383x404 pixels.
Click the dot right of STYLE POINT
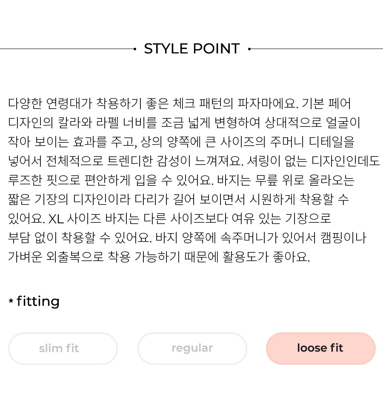click(x=249, y=49)
